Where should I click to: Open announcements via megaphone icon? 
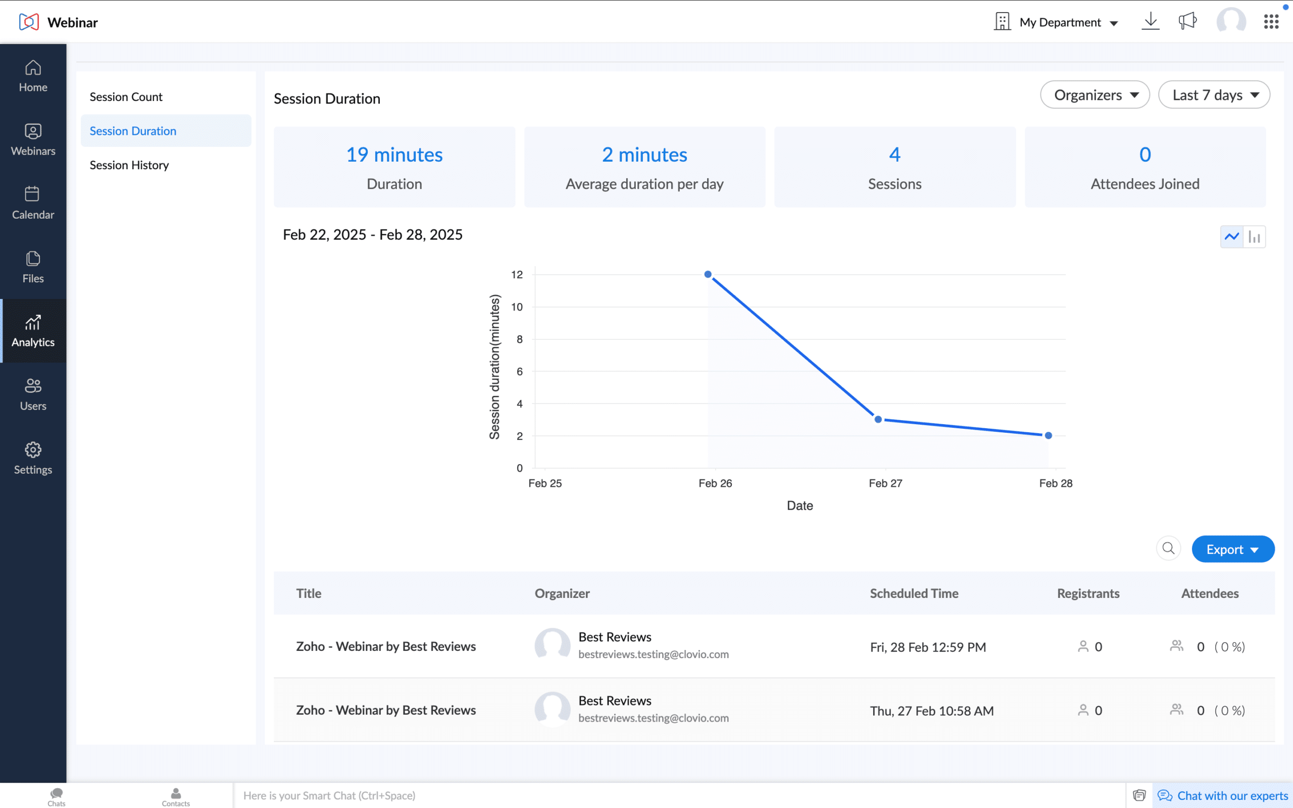coord(1187,21)
